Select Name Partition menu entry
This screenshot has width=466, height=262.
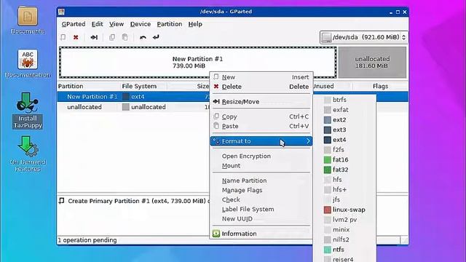(x=261, y=180)
